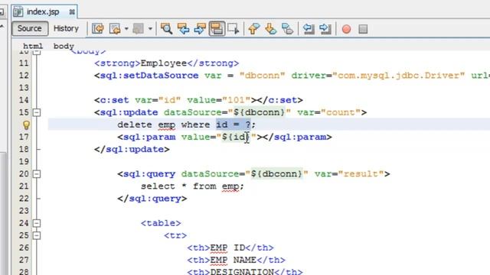Screen dimensions: 490x275
Task: Click Find Selection magnifier icon
Action: pos(166,29)
